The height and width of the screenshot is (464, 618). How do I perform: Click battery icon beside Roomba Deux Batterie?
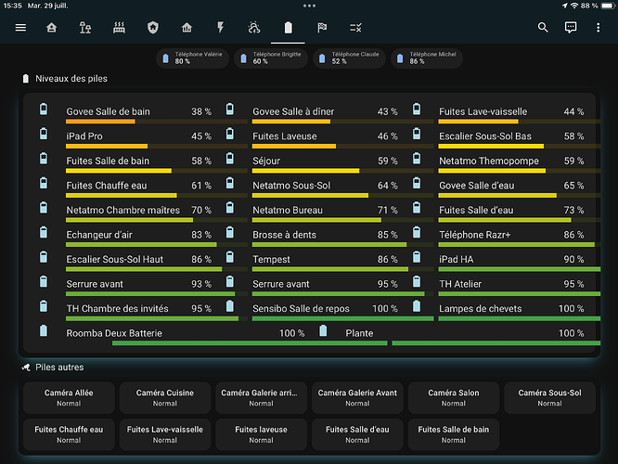pos(44,330)
